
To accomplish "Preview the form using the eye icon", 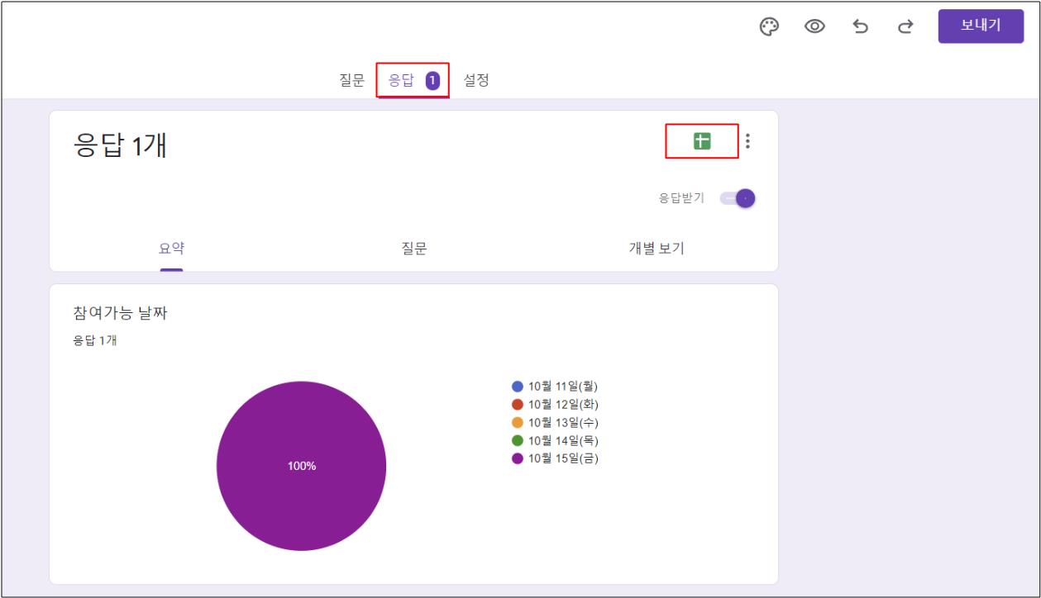I will pyautogui.click(x=815, y=27).
